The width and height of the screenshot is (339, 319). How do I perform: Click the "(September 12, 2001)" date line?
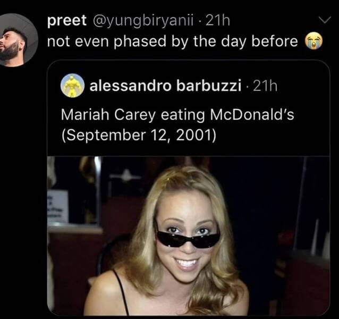tap(139, 134)
